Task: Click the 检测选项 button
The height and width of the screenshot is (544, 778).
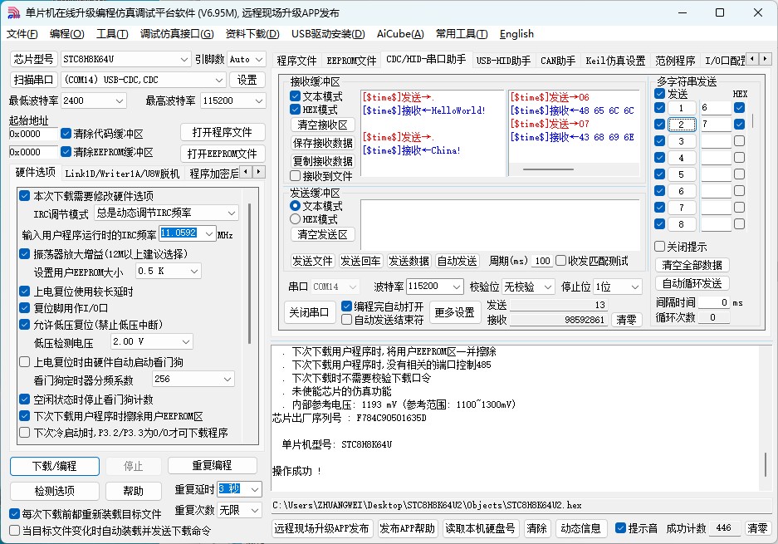Action: [55, 491]
